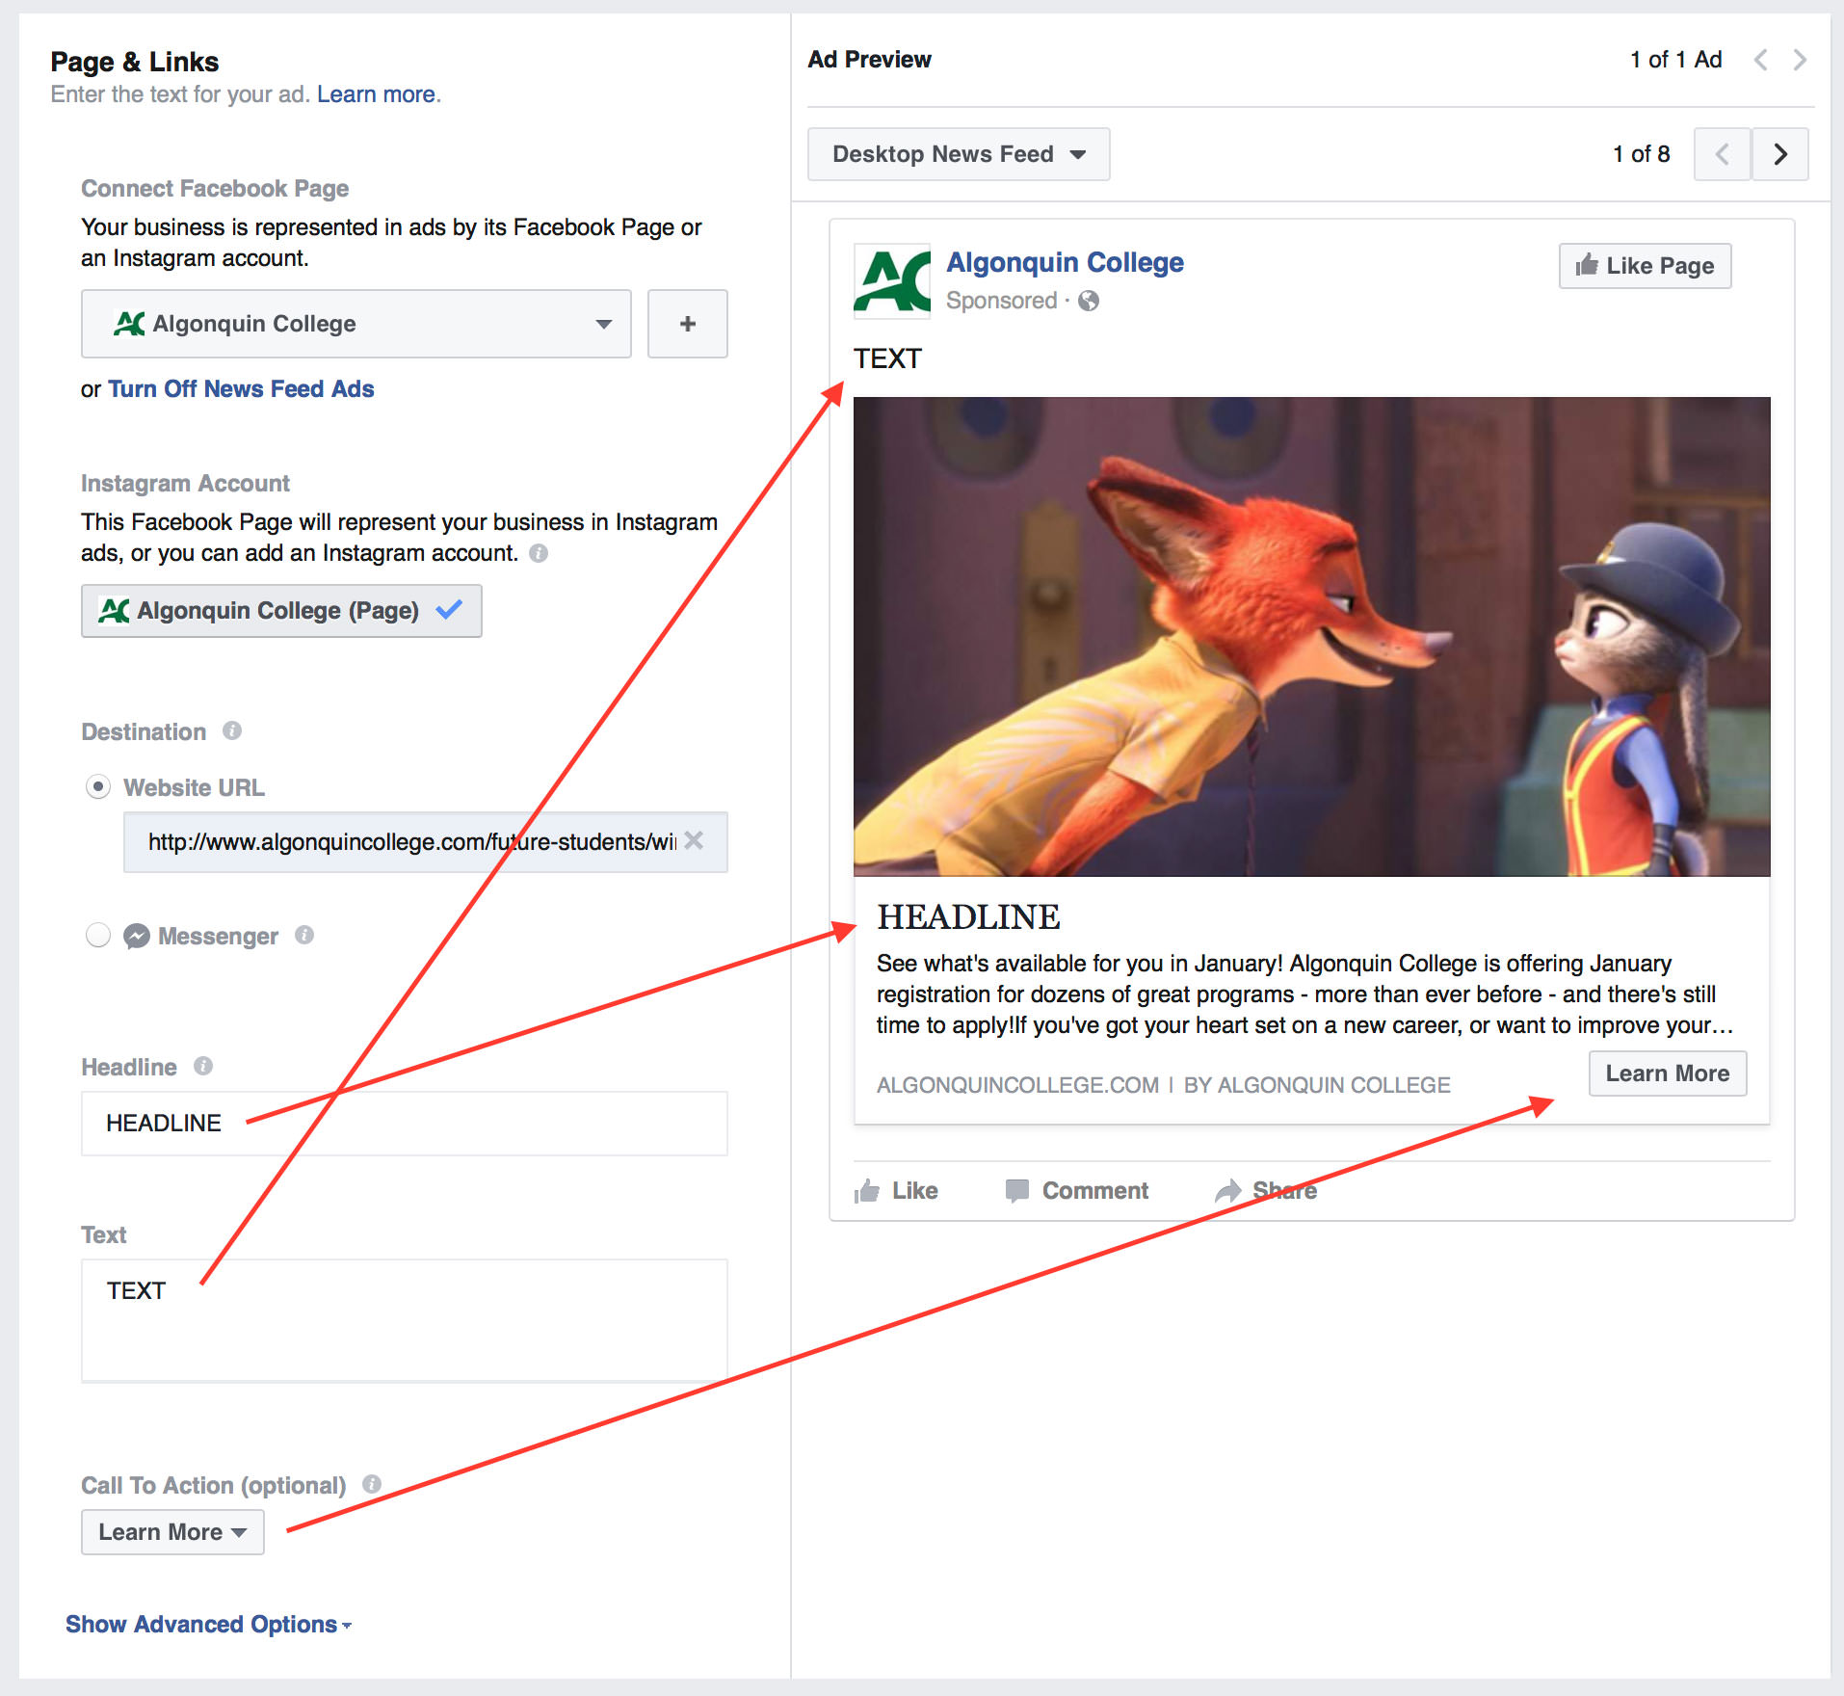Click the Comment action in ad preview

pos(1076,1191)
